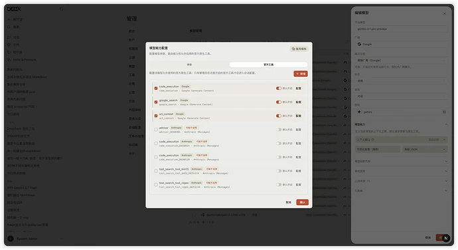
Task: Uncheck the google_search tool checkbox
Action: [156, 102]
